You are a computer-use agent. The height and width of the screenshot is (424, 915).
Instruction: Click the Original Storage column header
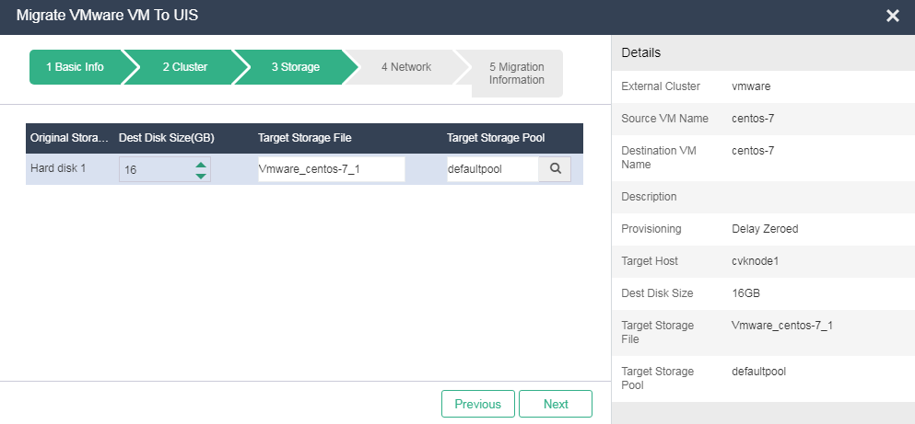click(69, 138)
